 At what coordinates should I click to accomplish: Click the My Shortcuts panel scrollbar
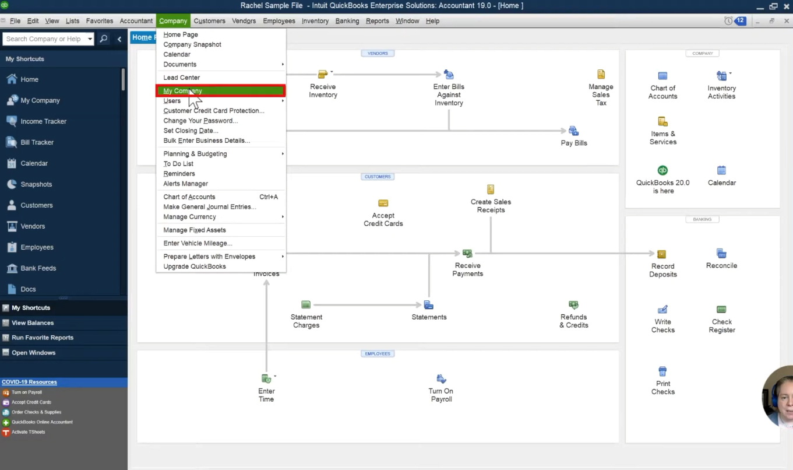[x=123, y=79]
